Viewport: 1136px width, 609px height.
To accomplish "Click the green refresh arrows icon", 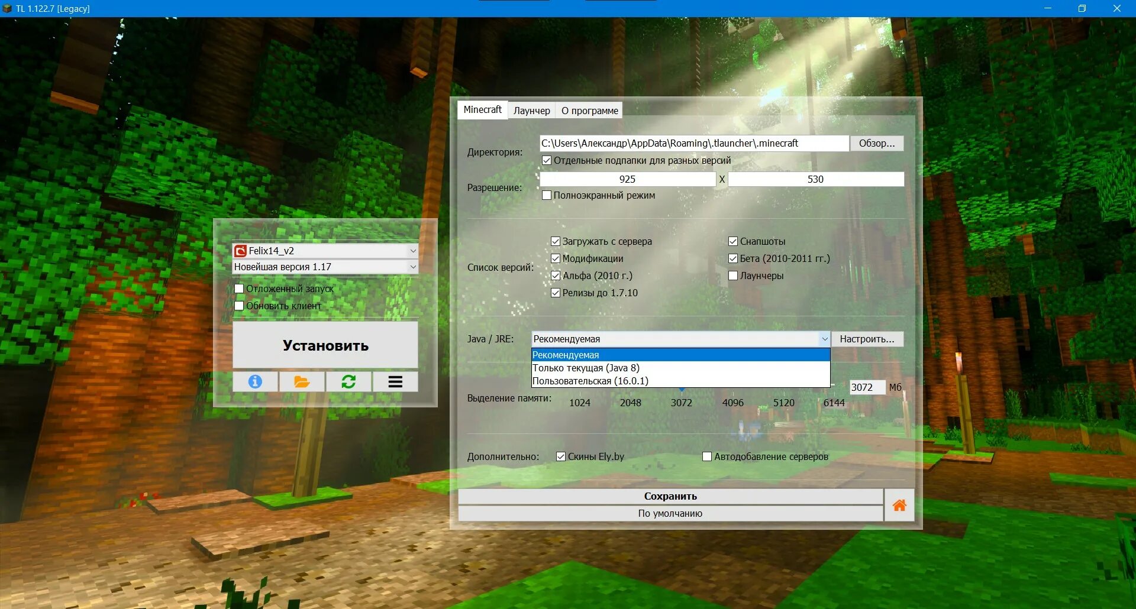I will point(348,382).
